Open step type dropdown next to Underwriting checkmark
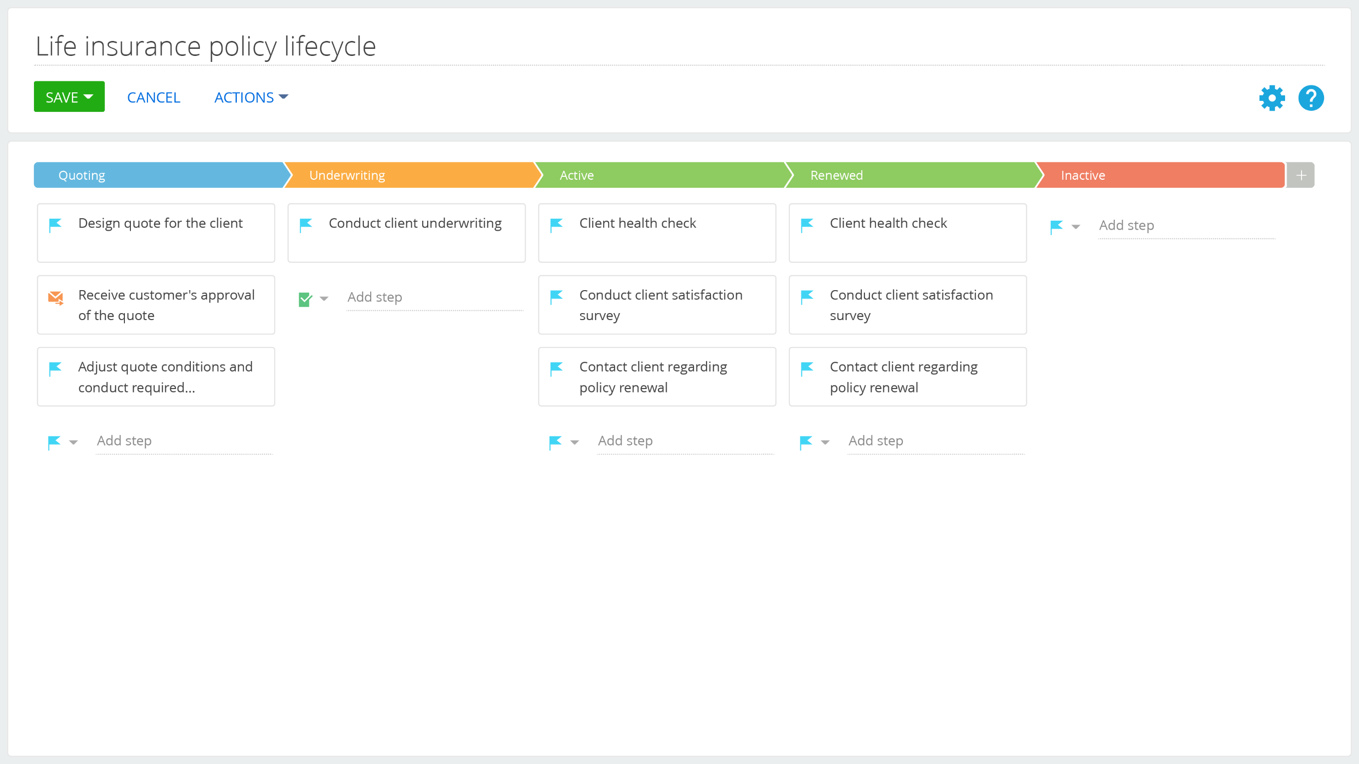This screenshot has height=764, width=1359. (324, 299)
